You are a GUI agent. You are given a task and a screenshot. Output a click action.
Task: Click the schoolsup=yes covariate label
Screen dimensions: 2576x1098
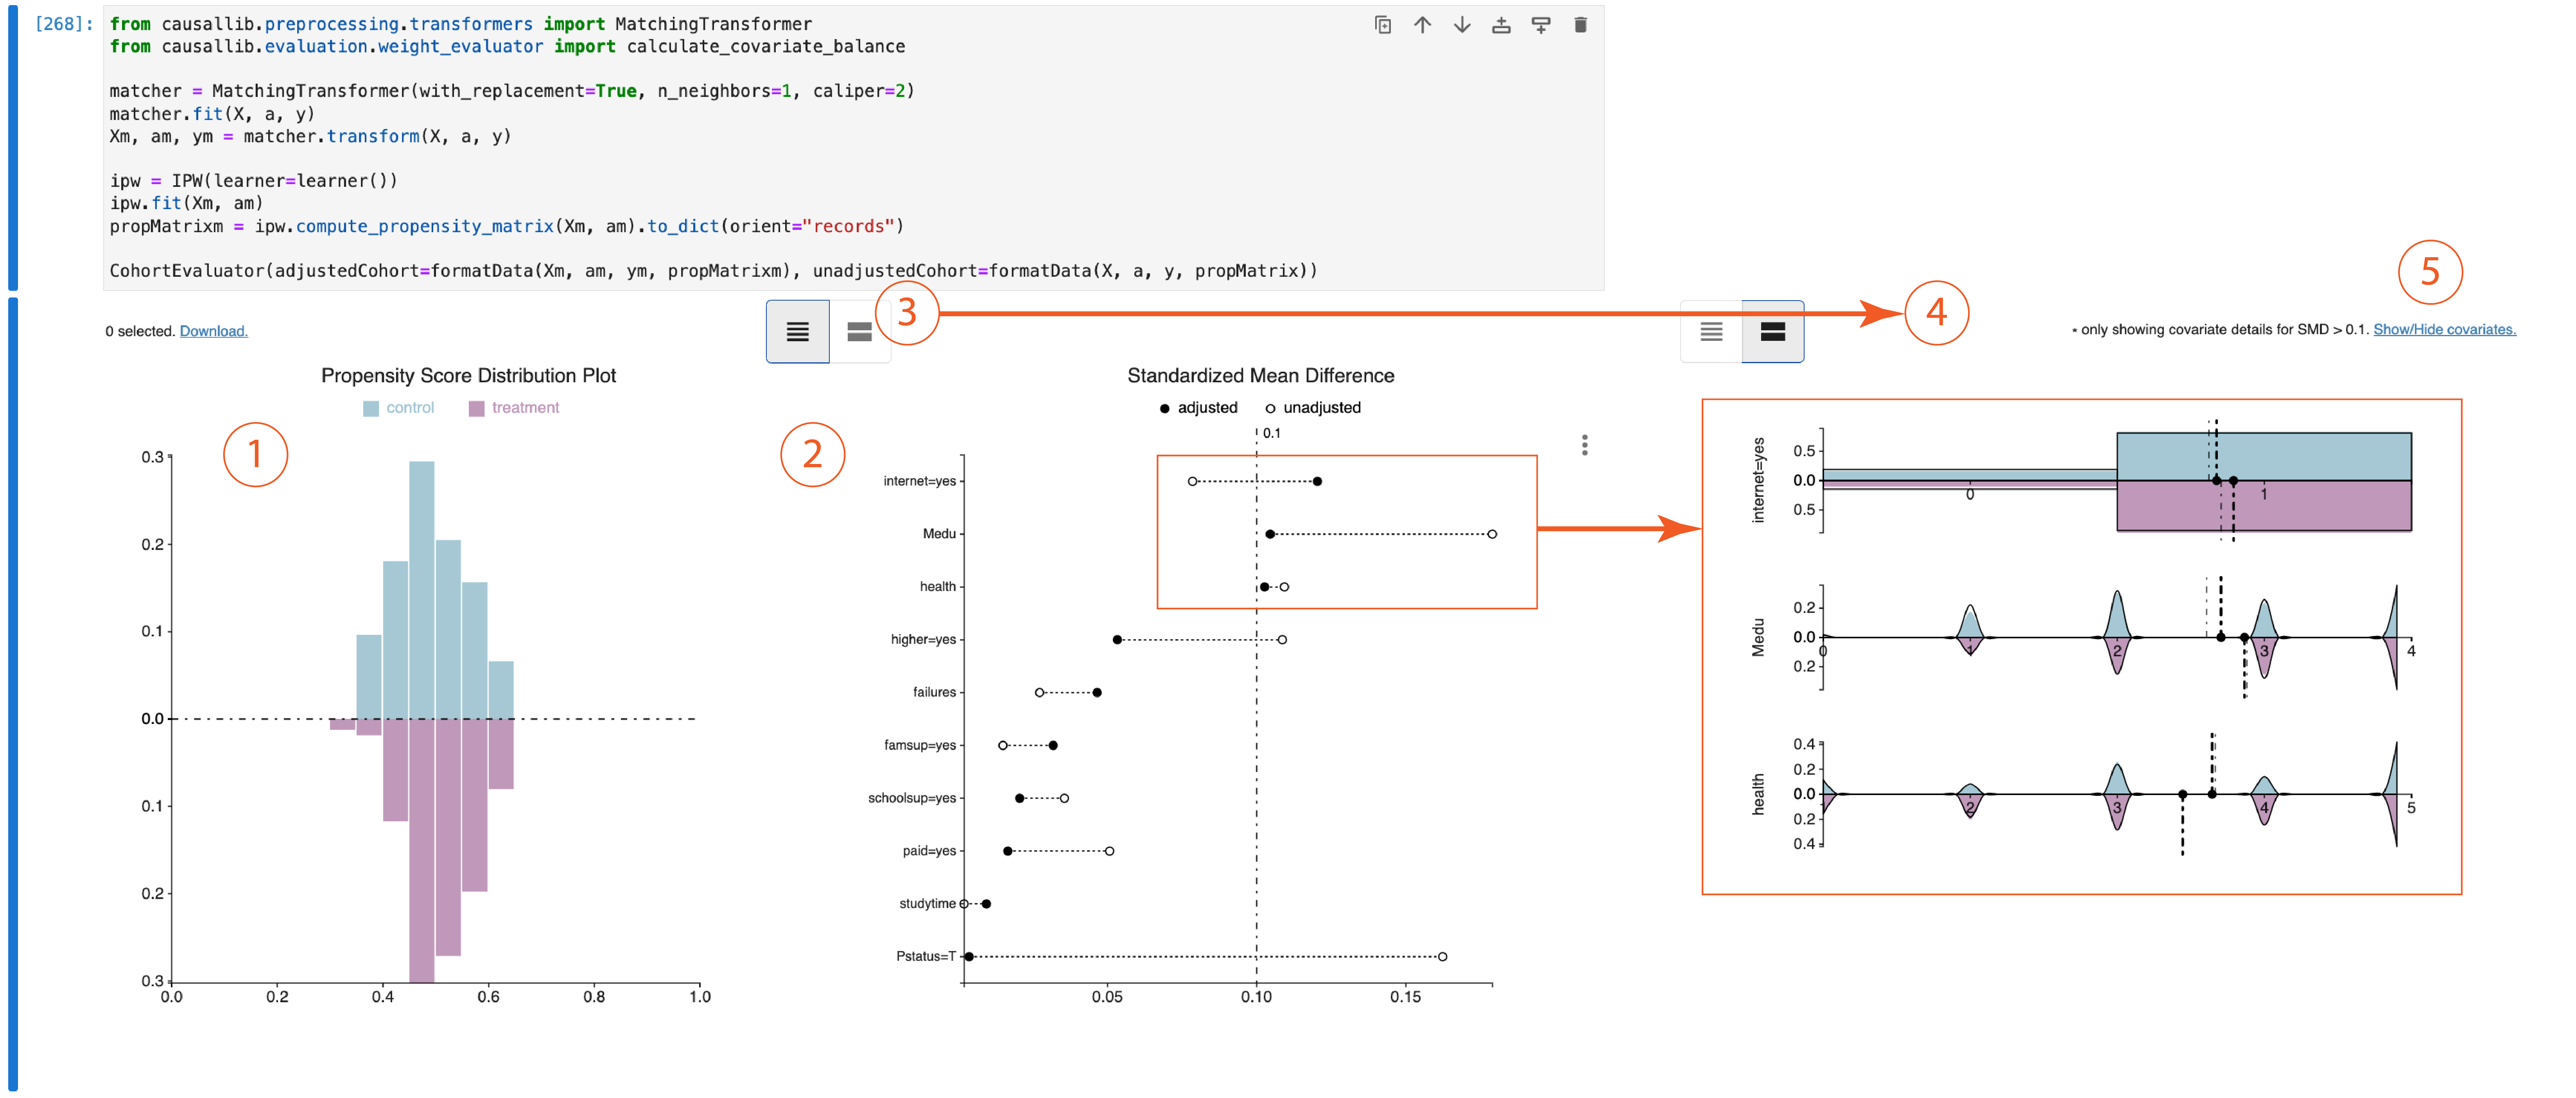[912, 798]
